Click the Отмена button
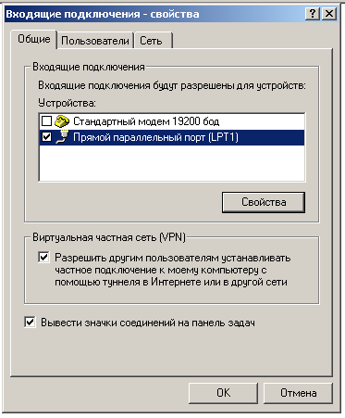This screenshot has height=418, width=345. [298, 393]
